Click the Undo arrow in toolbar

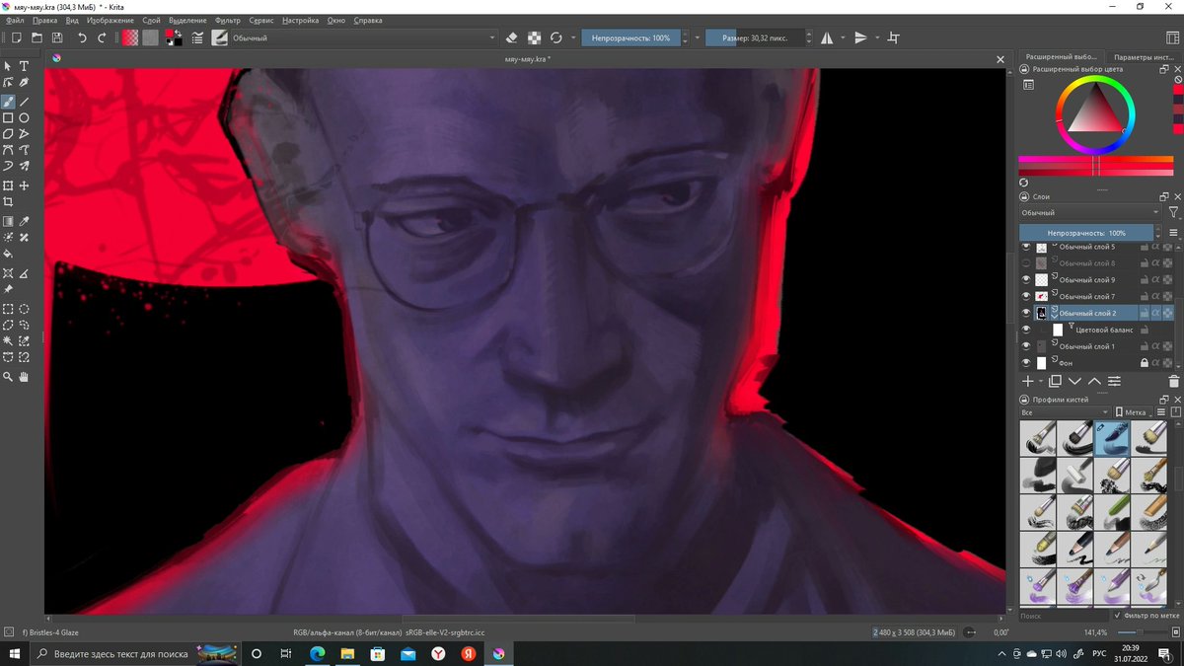point(82,37)
